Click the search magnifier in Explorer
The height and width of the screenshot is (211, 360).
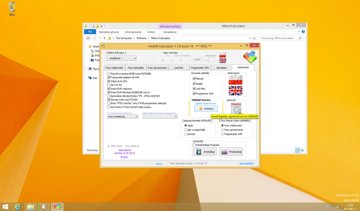pos(300,38)
